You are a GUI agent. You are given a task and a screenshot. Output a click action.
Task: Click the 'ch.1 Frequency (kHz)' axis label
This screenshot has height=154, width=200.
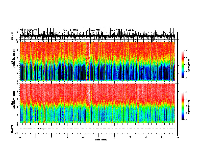13,59
